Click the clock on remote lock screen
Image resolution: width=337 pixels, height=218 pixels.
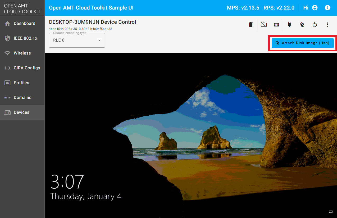tap(67, 182)
